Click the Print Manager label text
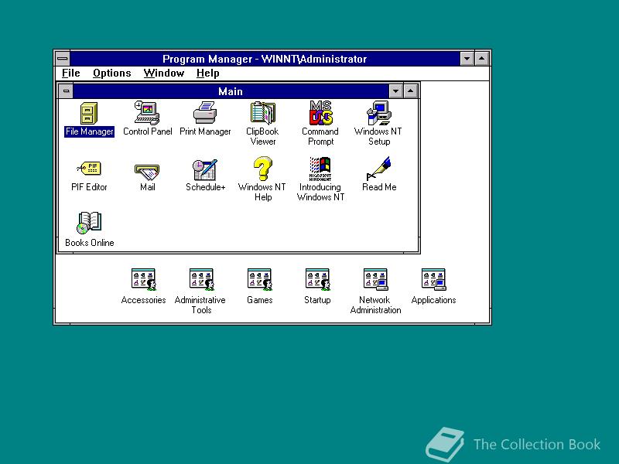 tap(205, 131)
